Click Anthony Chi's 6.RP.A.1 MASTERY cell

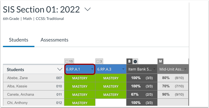[x=80, y=102]
